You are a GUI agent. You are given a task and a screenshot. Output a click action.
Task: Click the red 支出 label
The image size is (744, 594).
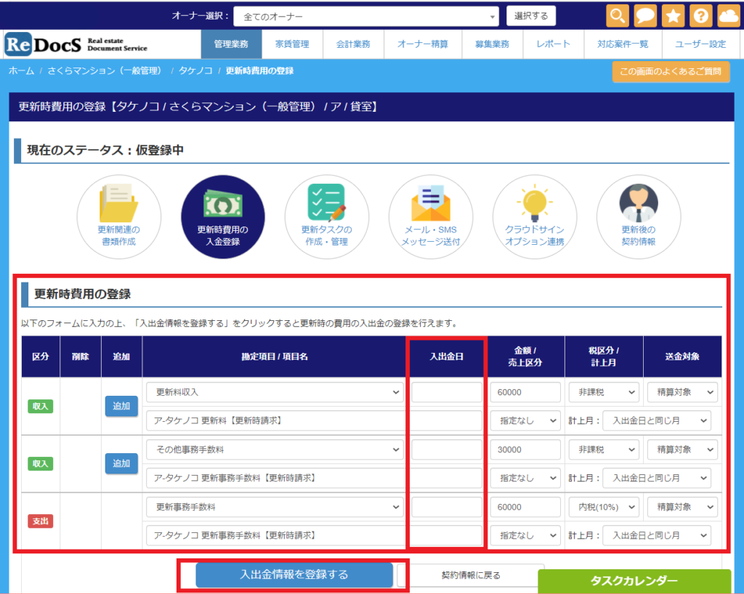click(41, 521)
